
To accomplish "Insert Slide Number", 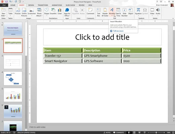I will 125,12.
